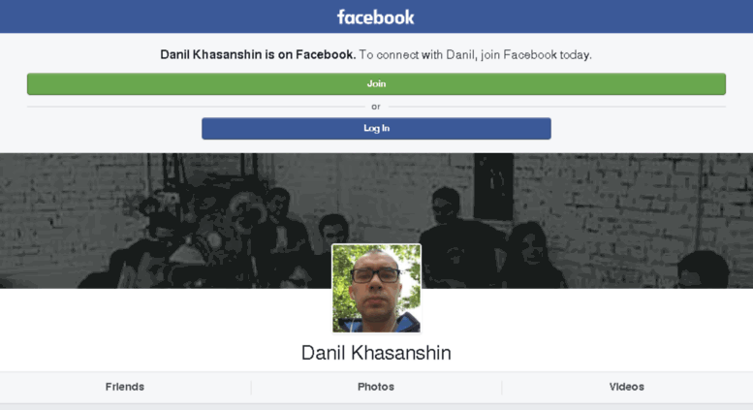The width and height of the screenshot is (753, 410).
Task: Switch to the Photos tab
Action: coord(376,387)
